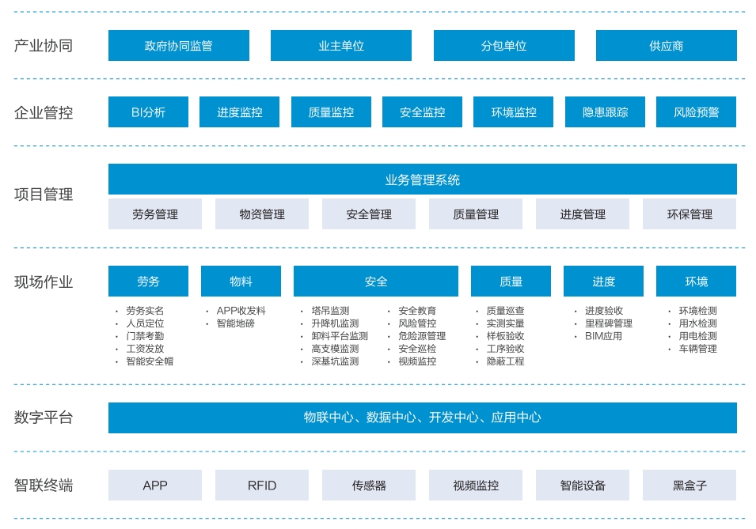The width and height of the screenshot is (756, 529).
Task: Click the 智能安全帽 list item
Action: click(149, 361)
